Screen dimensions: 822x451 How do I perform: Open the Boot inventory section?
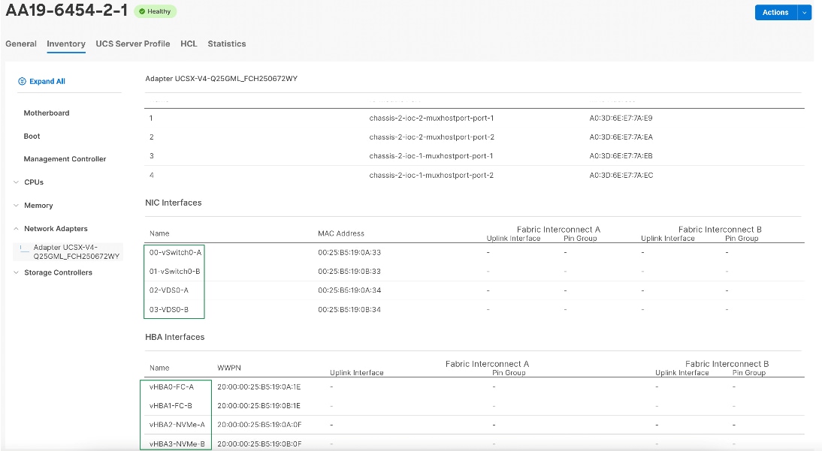(32, 136)
